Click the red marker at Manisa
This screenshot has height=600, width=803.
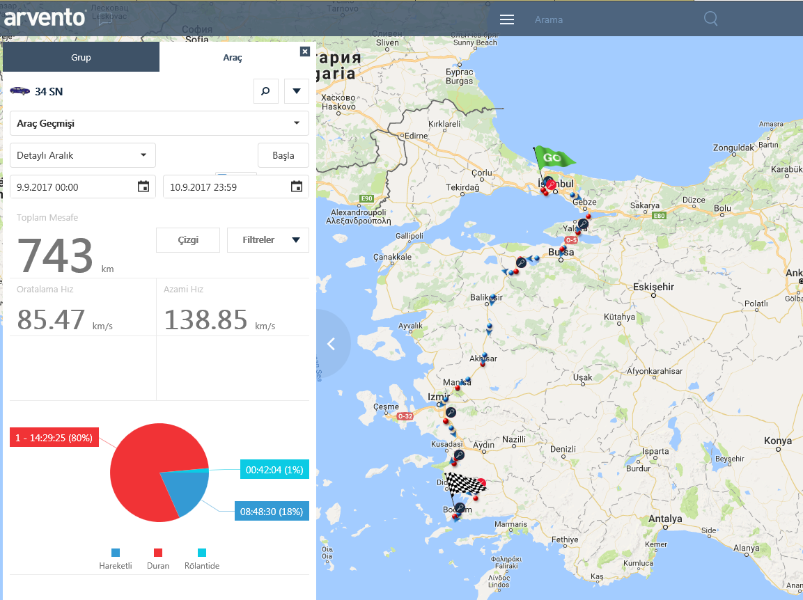(458, 388)
